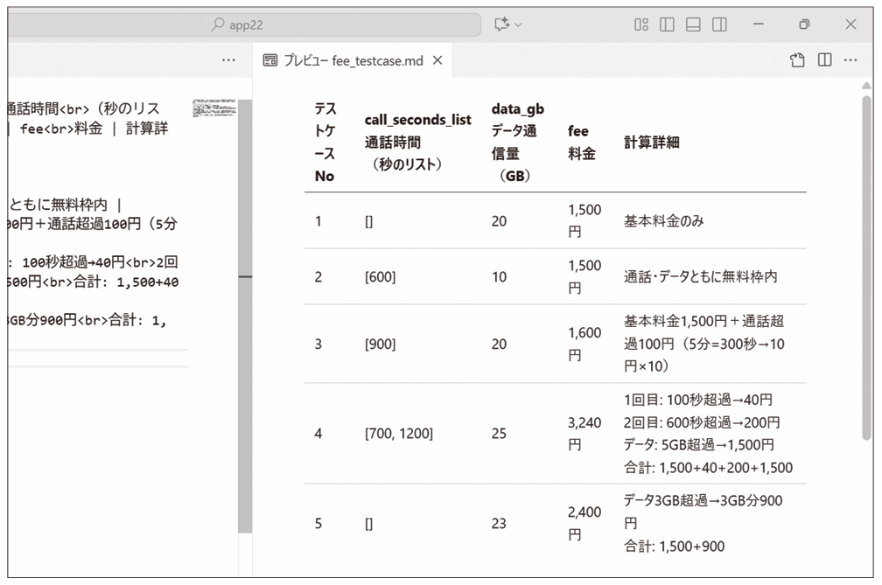Click source line GB分900円<br>合計: 1,
Screen dimensions: 882x585
coord(87,320)
